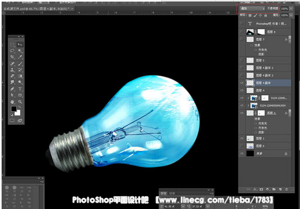This screenshot has height=209, width=300.
Task: Close the 合成源文件.psd document tab
Action: pyautogui.click(x=72, y=9)
